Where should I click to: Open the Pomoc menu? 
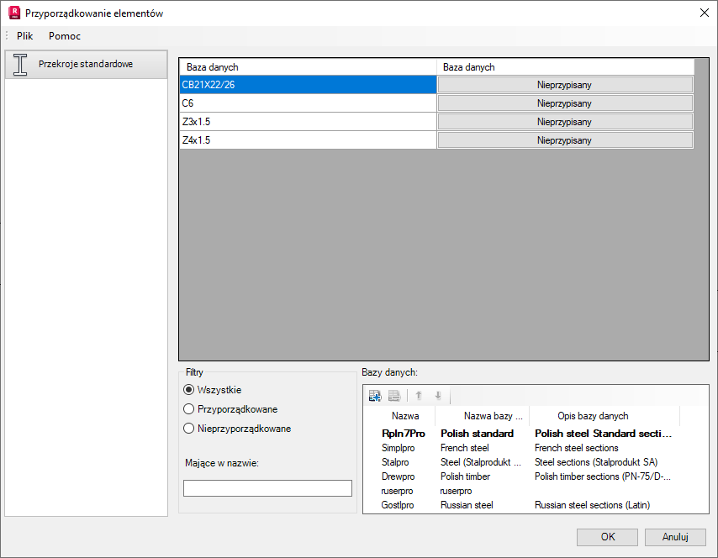tap(65, 35)
